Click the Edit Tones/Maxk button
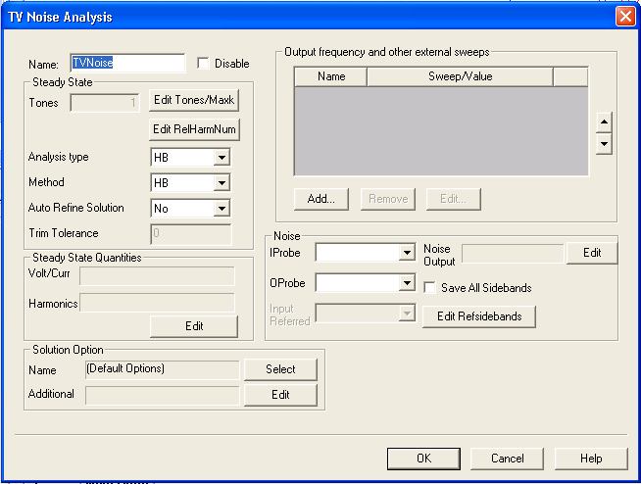This screenshot has height=484, width=641. pyautogui.click(x=195, y=101)
